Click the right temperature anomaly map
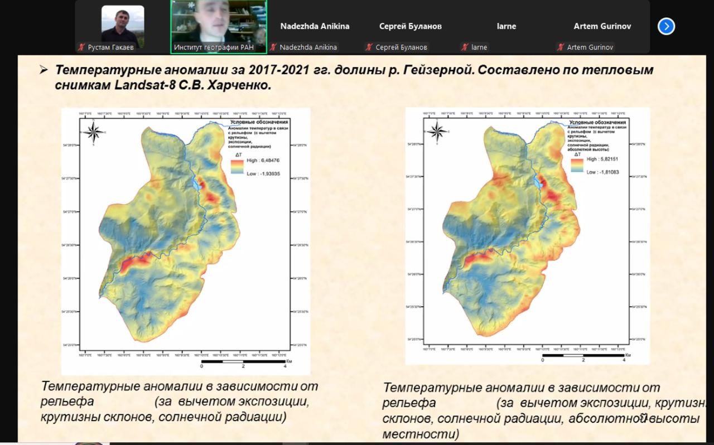The image size is (714, 445). [x=527, y=236]
